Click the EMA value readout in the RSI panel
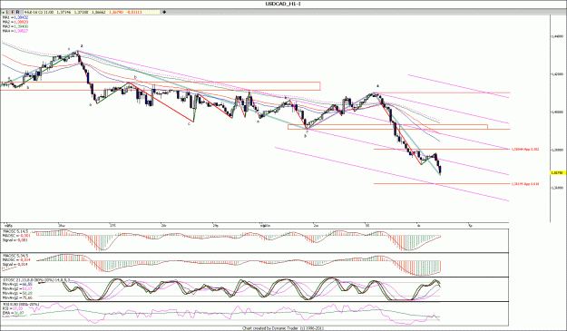 [x=14, y=312]
